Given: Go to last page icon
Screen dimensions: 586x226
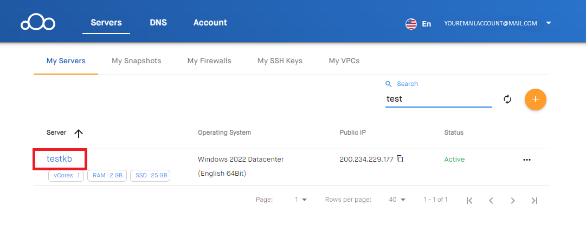Looking at the screenshot, I should (535, 200).
